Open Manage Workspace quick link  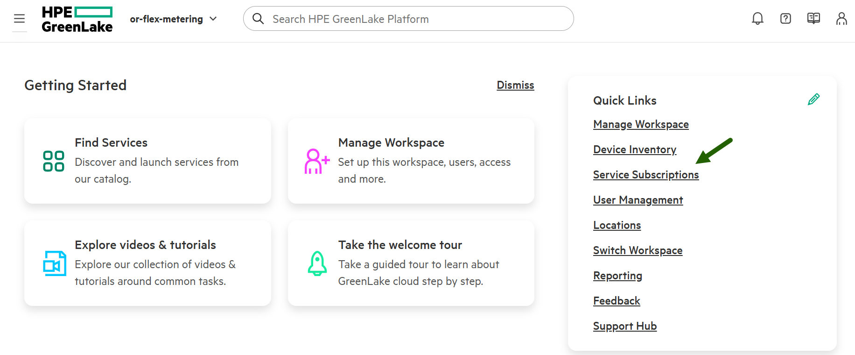pyautogui.click(x=641, y=124)
